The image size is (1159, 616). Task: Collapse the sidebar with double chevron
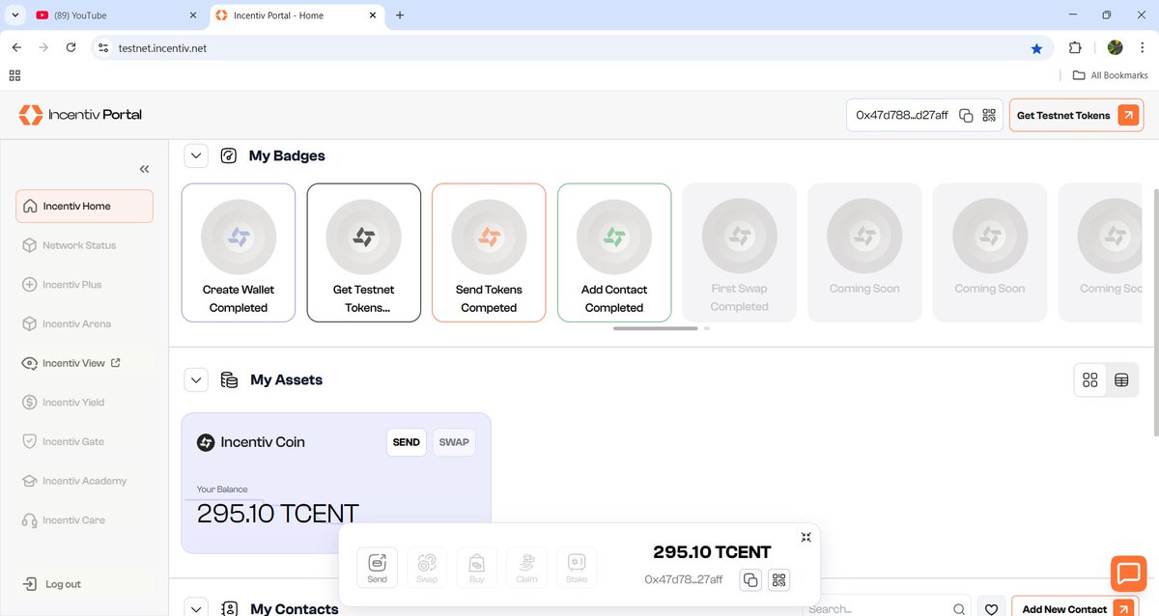click(x=144, y=169)
